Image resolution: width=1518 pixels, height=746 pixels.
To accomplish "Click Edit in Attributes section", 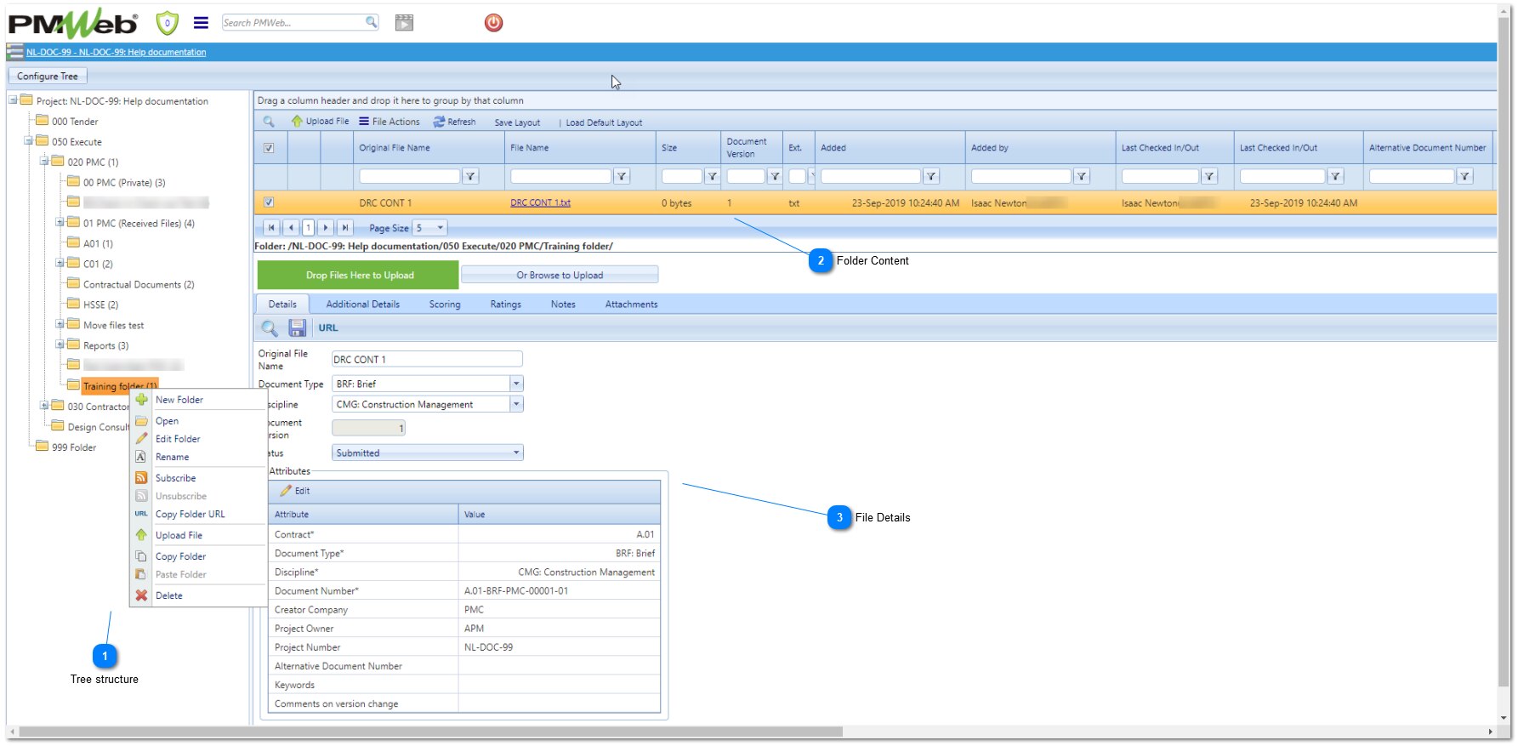I will (x=295, y=491).
